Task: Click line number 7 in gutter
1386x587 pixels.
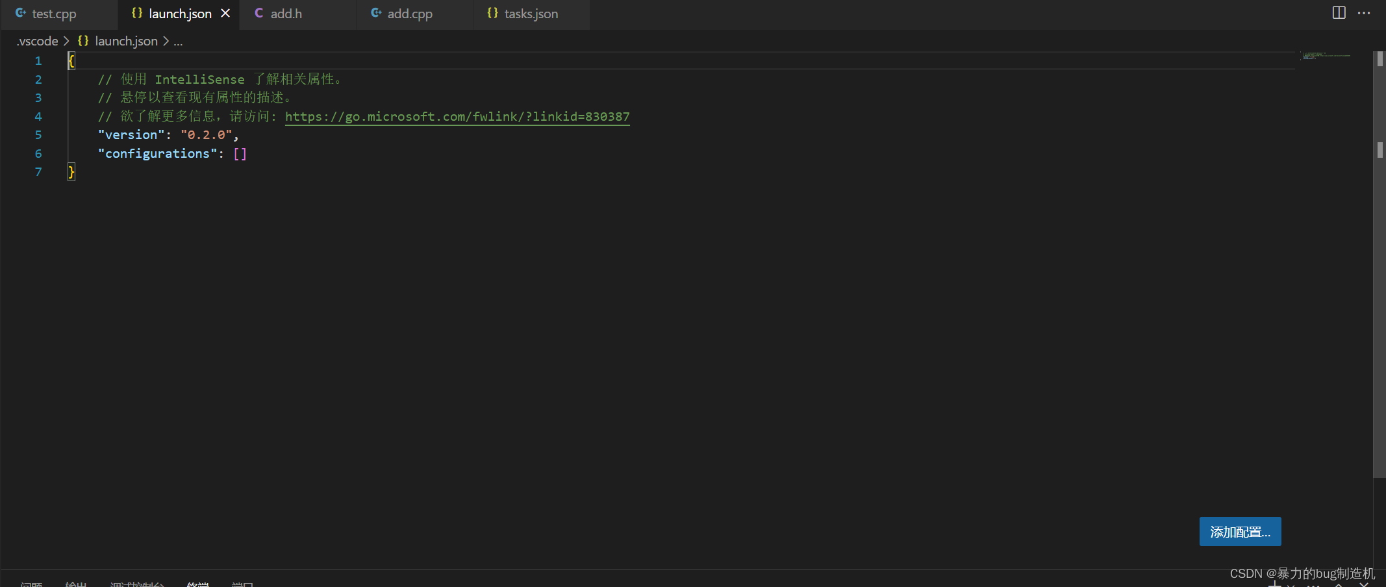Action: [38, 171]
